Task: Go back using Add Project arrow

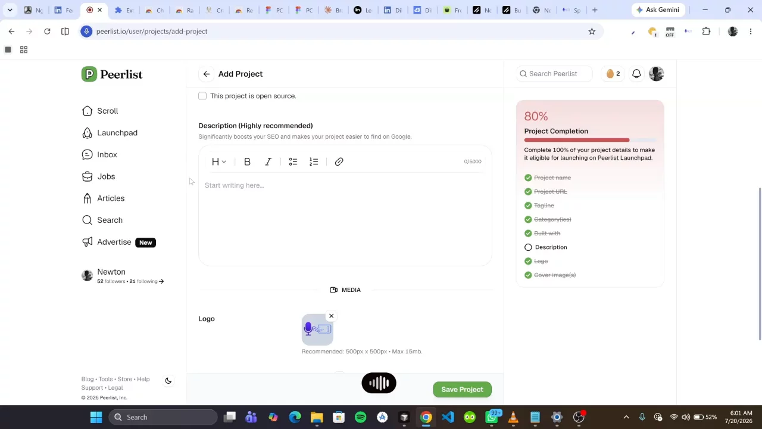Action: (206, 74)
